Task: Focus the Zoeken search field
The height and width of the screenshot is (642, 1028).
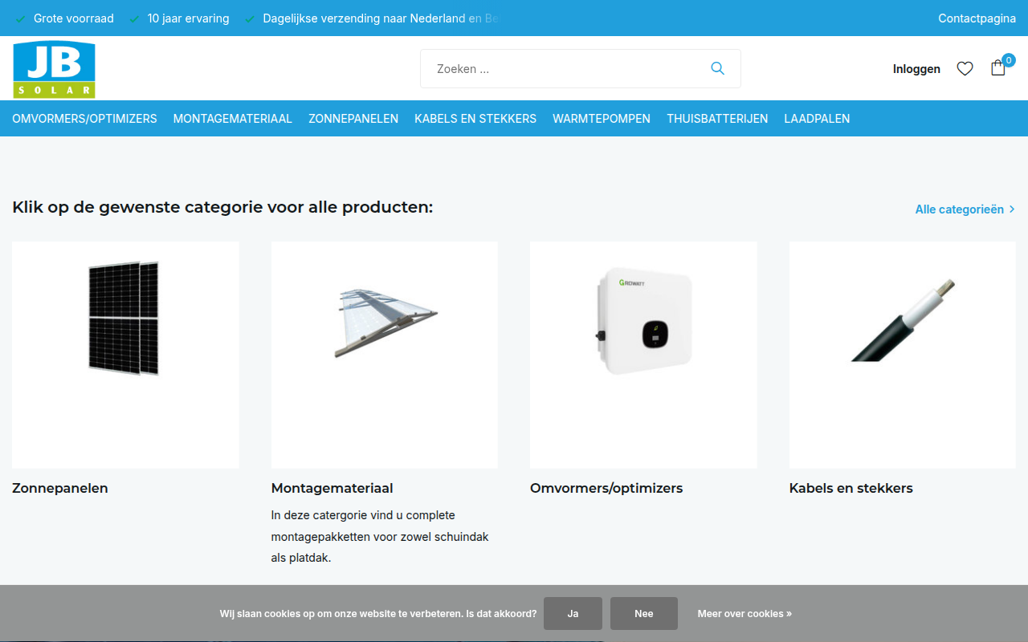Action: click(x=580, y=69)
